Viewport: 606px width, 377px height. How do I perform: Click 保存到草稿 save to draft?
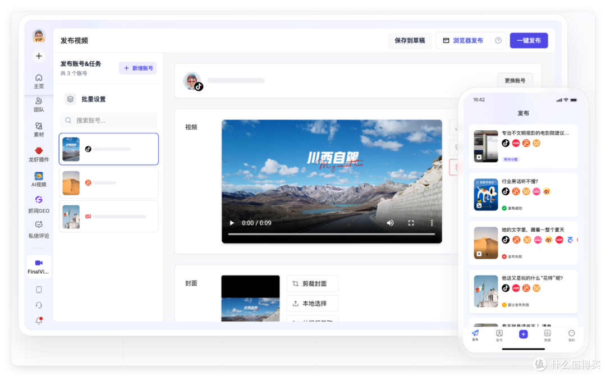[x=410, y=40]
